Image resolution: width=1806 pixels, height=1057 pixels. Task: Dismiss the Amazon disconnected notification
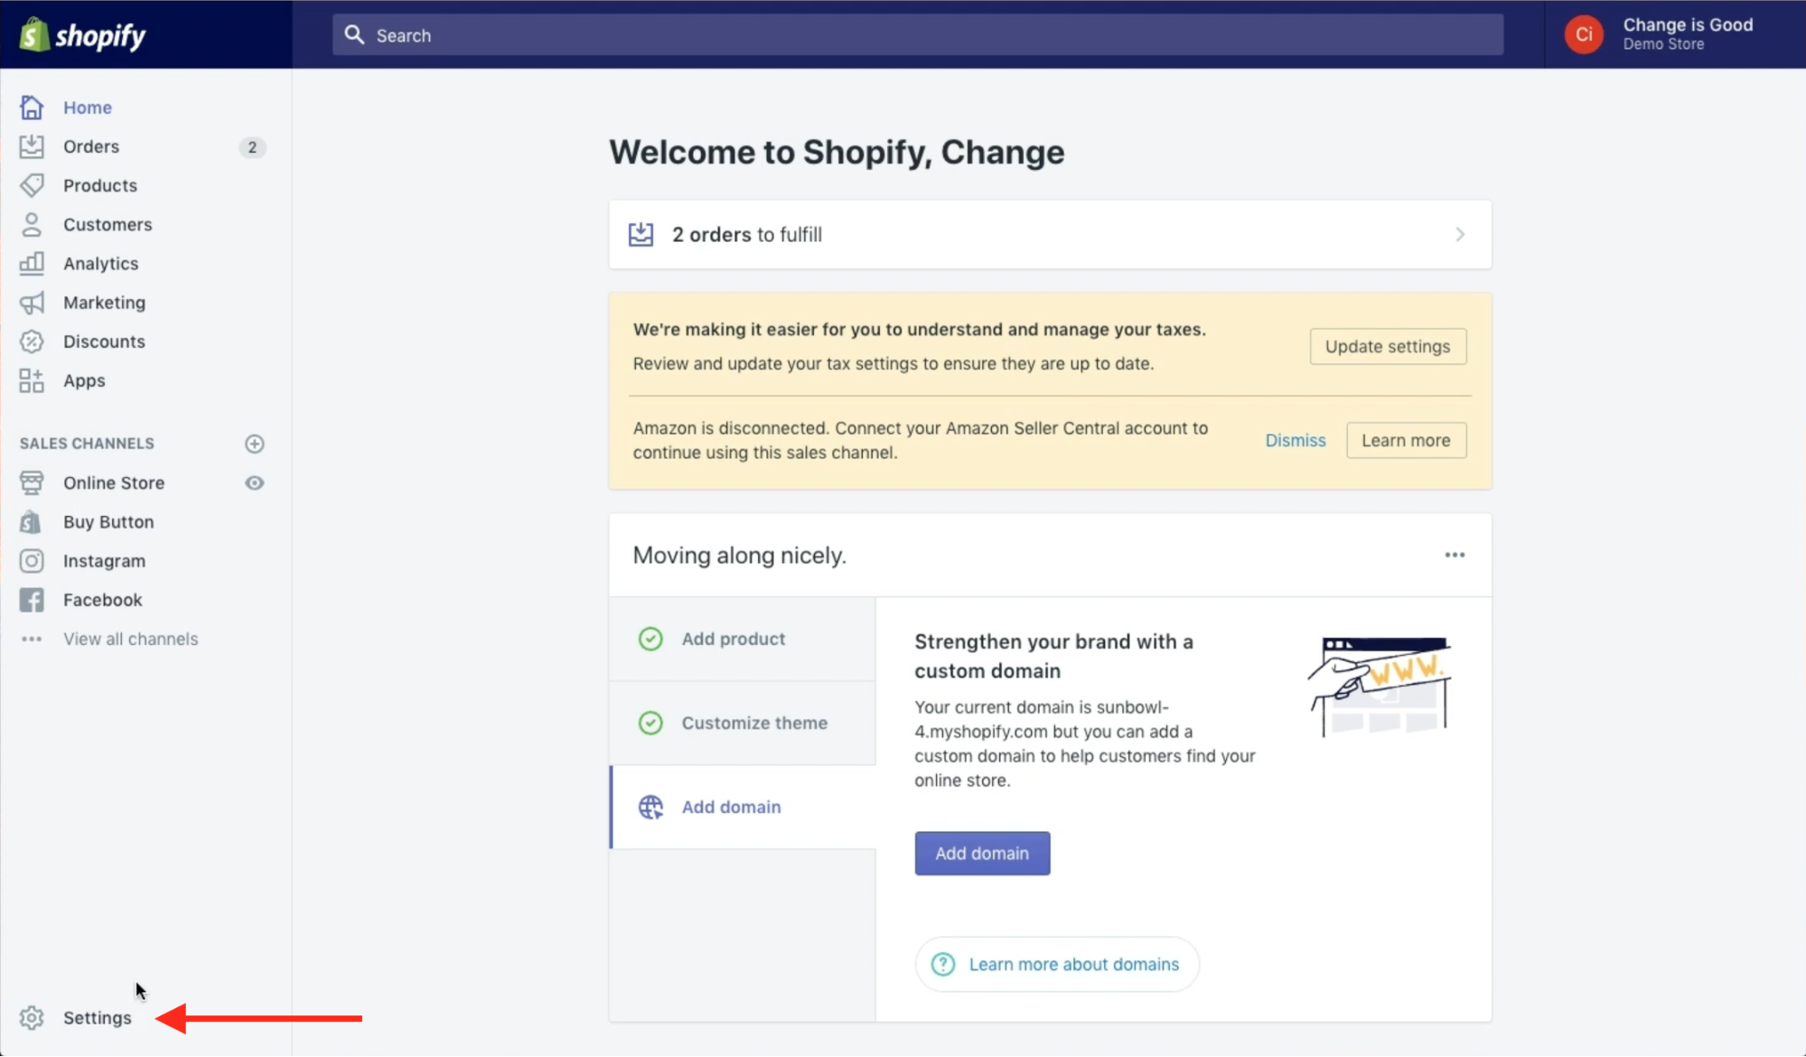tap(1296, 439)
